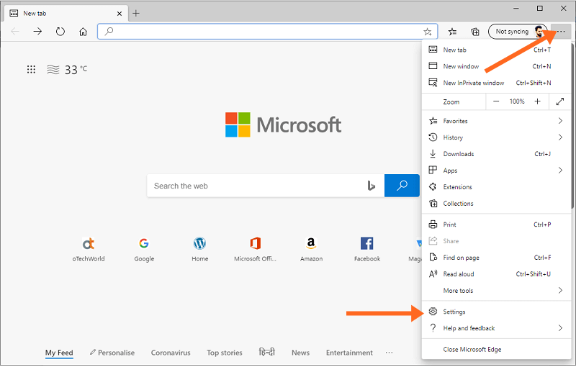Open the Collections toolbar icon
The image size is (576, 367).
(475, 32)
